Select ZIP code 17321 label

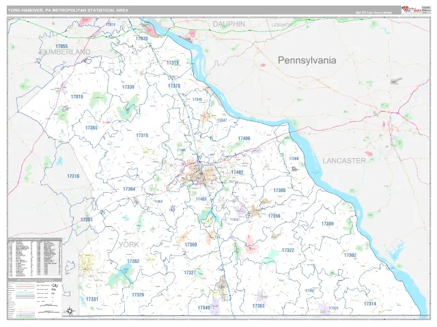(334, 309)
